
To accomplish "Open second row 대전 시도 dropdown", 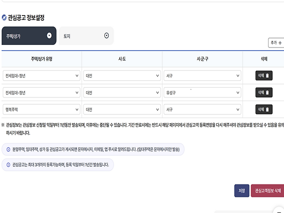I will pyautogui.click(x=122, y=92).
